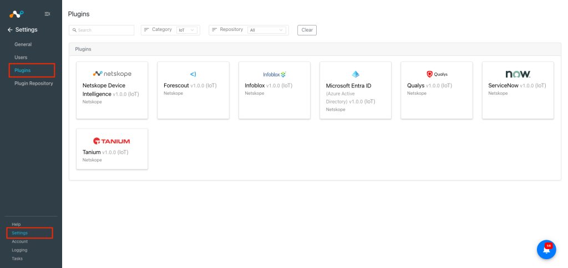Open the ServiceNow v1.0.0 plugin title
The height and width of the screenshot is (268, 568).
(518, 86)
